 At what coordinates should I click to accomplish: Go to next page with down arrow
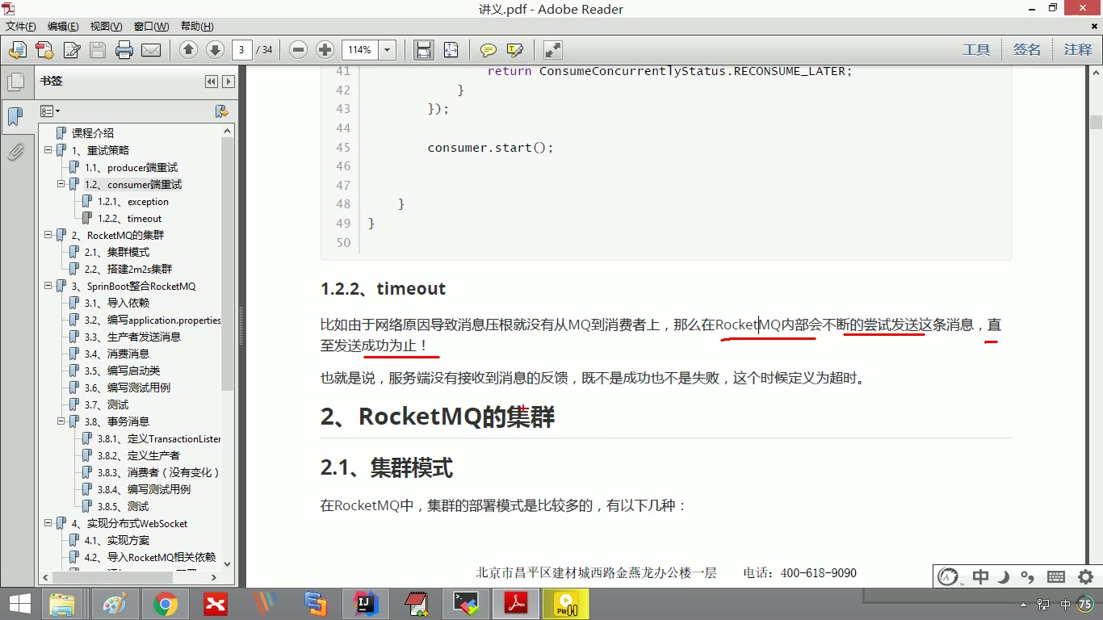click(215, 50)
